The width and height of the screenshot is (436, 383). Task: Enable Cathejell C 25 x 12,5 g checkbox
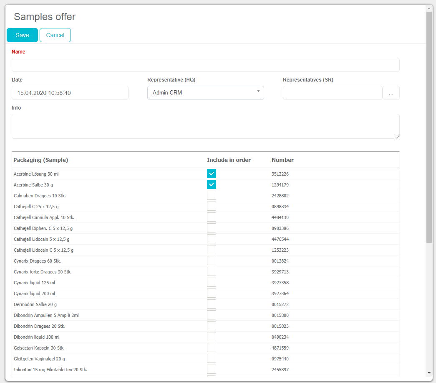tap(212, 206)
